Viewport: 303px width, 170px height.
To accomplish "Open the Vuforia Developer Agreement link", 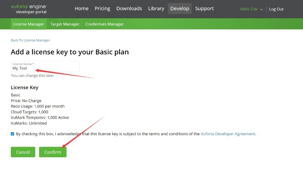I will click(x=228, y=133).
